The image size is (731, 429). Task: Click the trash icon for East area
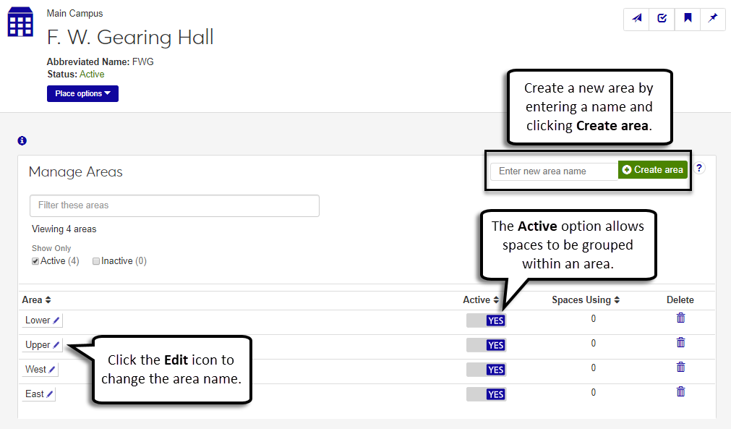(x=680, y=391)
